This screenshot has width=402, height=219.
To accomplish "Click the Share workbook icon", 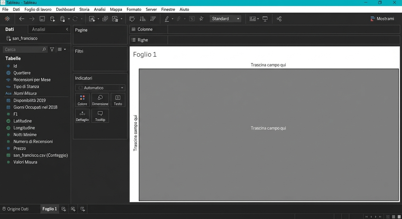I will click(x=279, y=19).
